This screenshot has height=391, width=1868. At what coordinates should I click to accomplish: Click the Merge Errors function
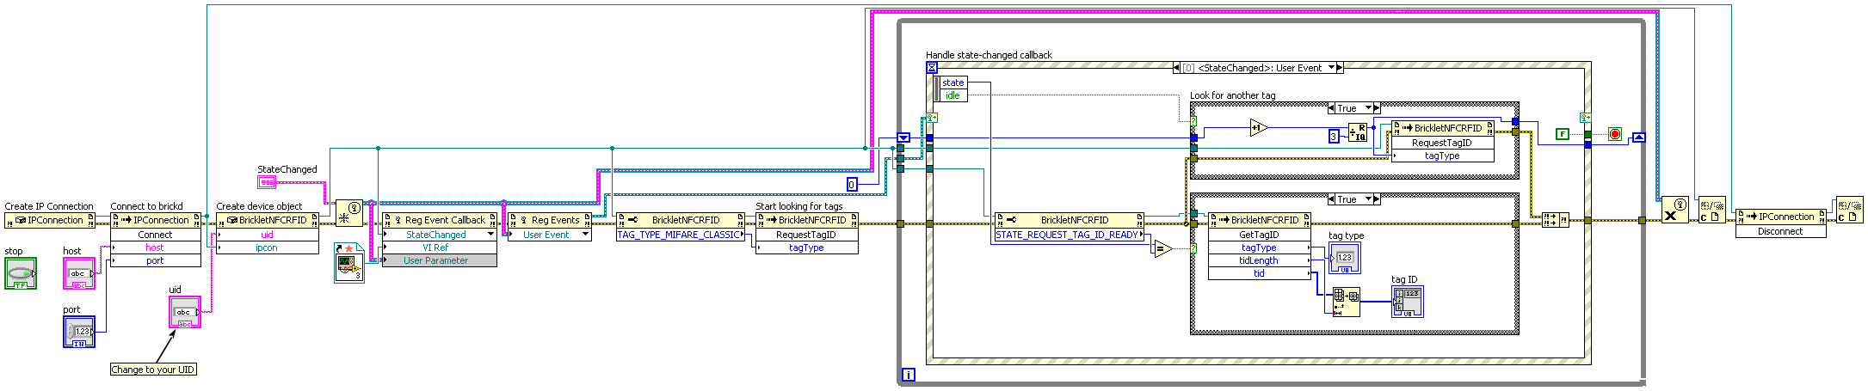pyautogui.click(x=1555, y=220)
